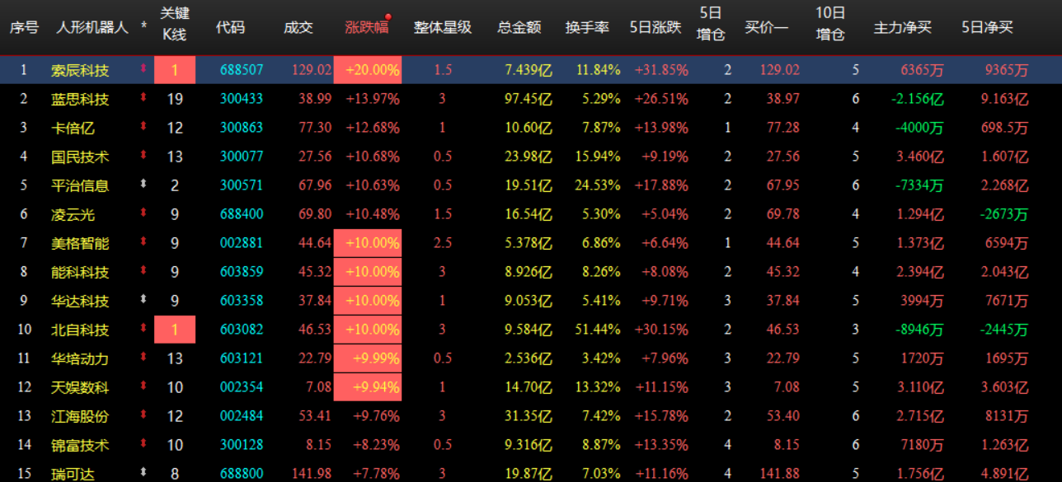This screenshot has width=1062, height=482.
Task: Click stock code 688507
Action: coord(242,70)
